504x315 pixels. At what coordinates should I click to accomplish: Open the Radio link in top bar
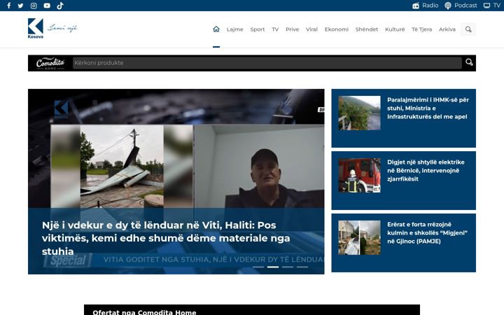click(x=426, y=6)
